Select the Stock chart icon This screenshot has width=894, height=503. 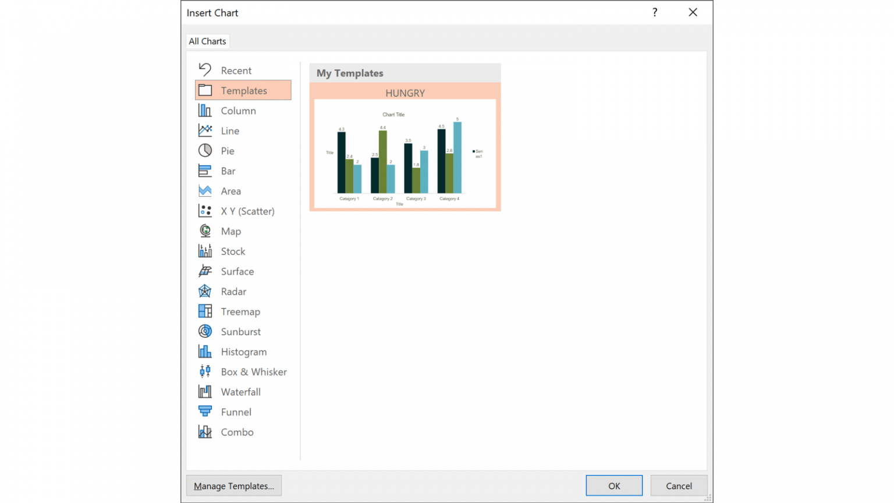205,251
